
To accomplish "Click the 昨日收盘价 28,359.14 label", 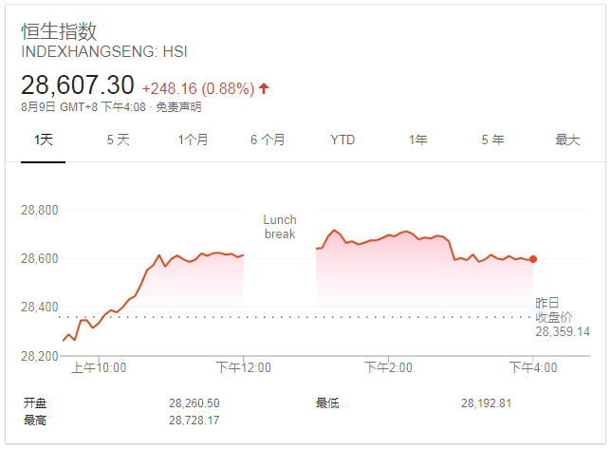I will [562, 317].
